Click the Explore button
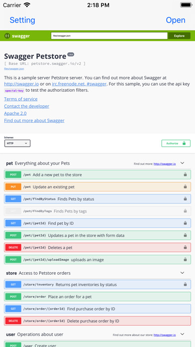The height and width of the screenshot is (347, 195). click(179, 36)
